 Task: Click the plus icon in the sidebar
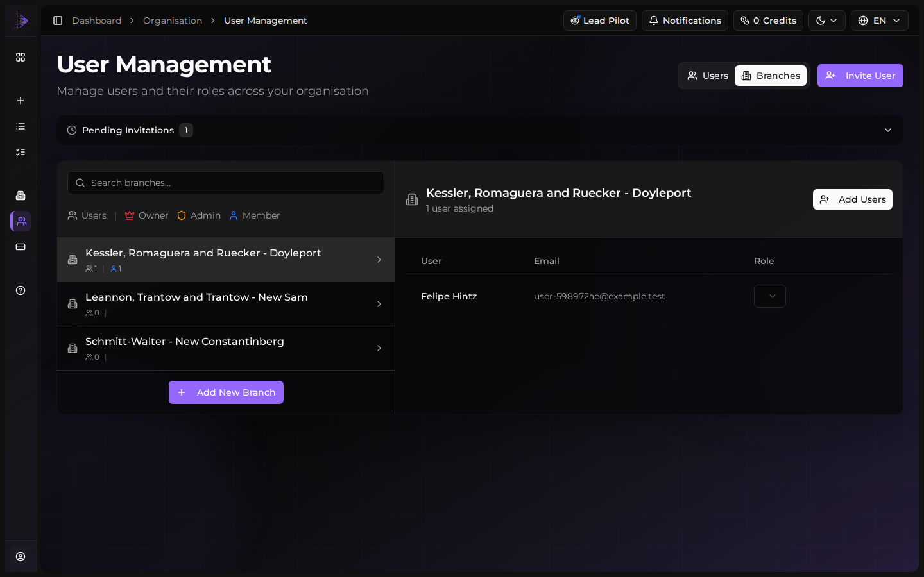pos(21,101)
